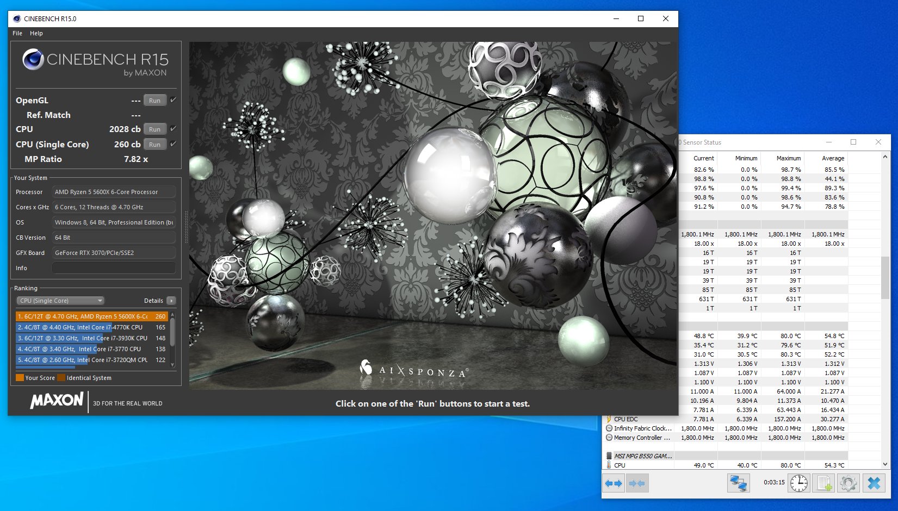Open the File menu

tap(17, 33)
